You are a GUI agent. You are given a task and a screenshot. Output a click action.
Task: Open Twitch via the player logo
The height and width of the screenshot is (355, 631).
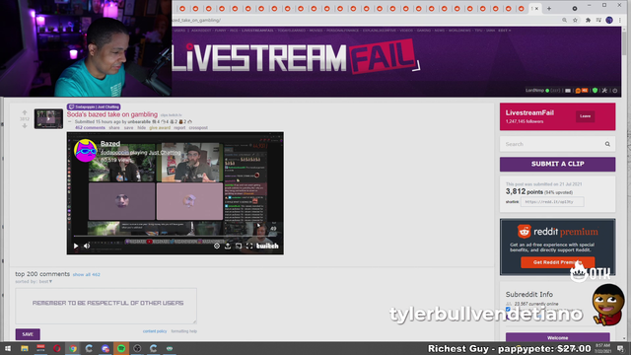tap(267, 246)
